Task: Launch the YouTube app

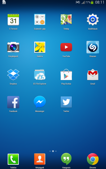Action: (66, 47)
